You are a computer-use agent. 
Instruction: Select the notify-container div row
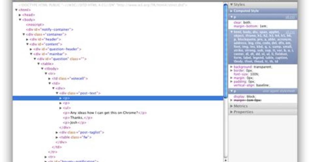[x=50, y=29]
